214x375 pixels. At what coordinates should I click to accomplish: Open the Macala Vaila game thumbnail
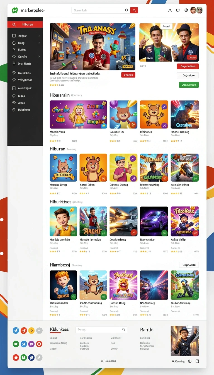[78, 114]
